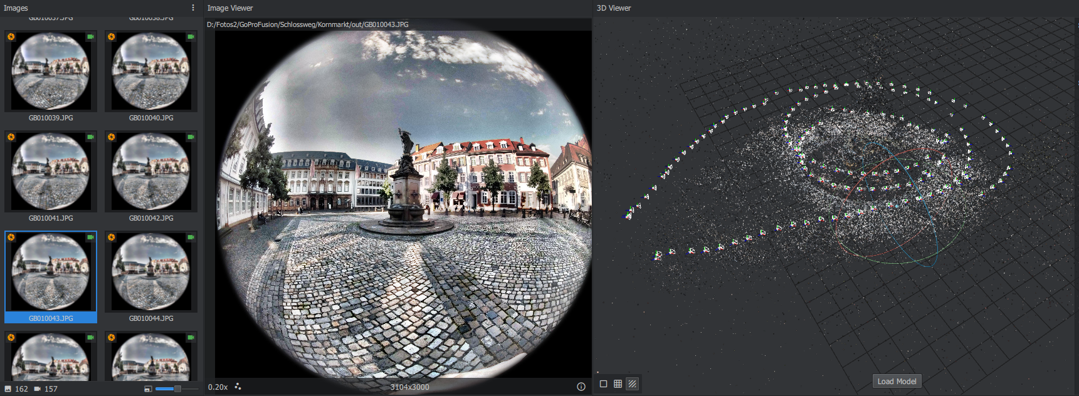The height and width of the screenshot is (396, 1079).
Task: Click the reconstructed cameras icon beside 157
Action: pos(38,389)
